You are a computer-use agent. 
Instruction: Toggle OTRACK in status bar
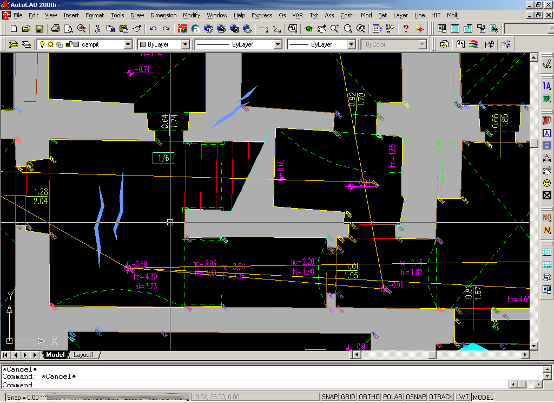440,397
